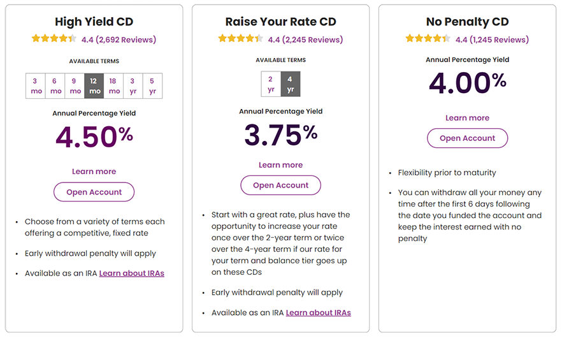The image size is (562, 338).
Task: Choose the 9 mo term
Action: 75,85
